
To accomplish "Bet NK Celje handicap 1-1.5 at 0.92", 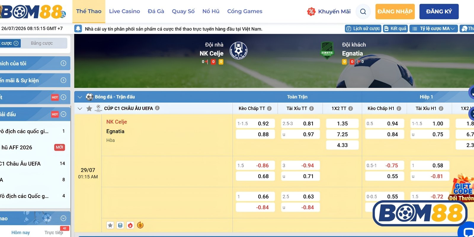I will [255, 124].
